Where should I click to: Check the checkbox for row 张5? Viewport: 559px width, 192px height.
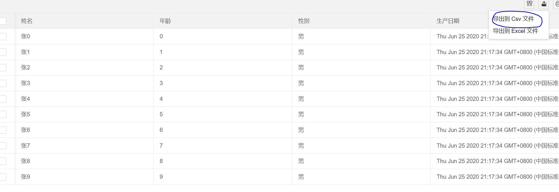(x=4, y=114)
